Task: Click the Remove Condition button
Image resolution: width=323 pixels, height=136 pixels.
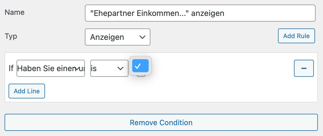Action: (161, 122)
